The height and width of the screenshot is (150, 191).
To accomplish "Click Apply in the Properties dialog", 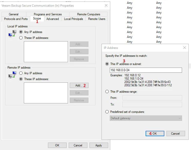I will pyautogui.click(x=99, y=145).
